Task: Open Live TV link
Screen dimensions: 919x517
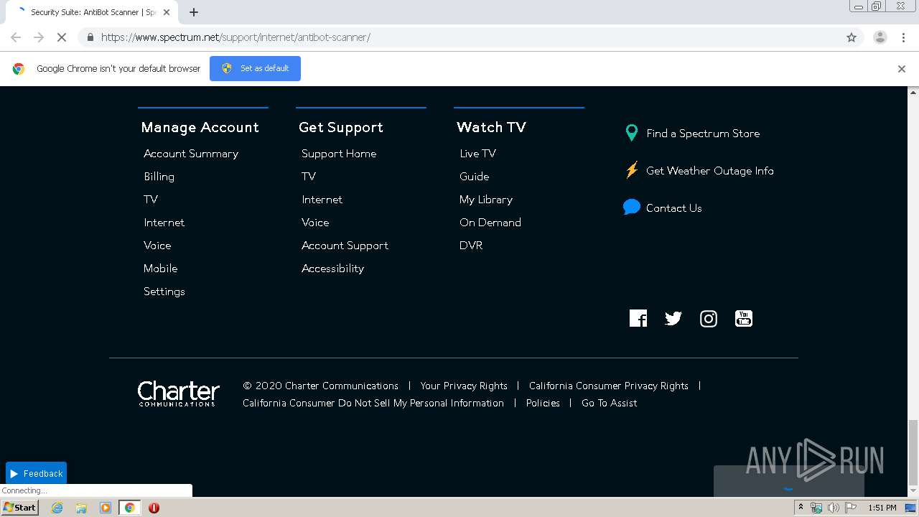Action: click(x=477, y=153)
